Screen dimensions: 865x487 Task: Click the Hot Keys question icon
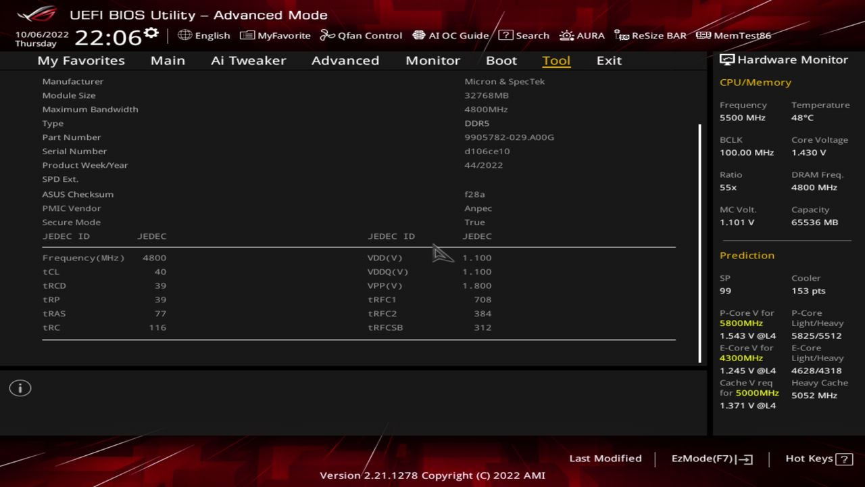(844, 459)
